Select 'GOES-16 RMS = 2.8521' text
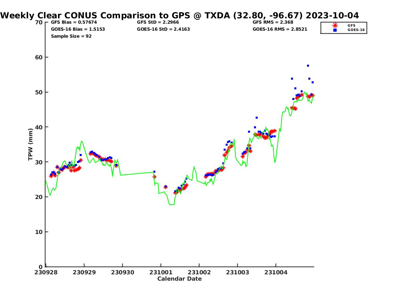 pyautogui.click(x=280, y=29)
